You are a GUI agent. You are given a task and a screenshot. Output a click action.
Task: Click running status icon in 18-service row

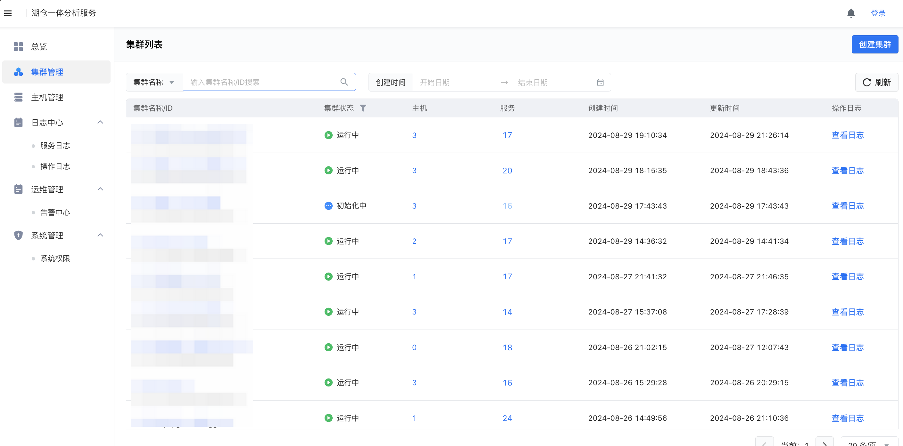[328, 347]
